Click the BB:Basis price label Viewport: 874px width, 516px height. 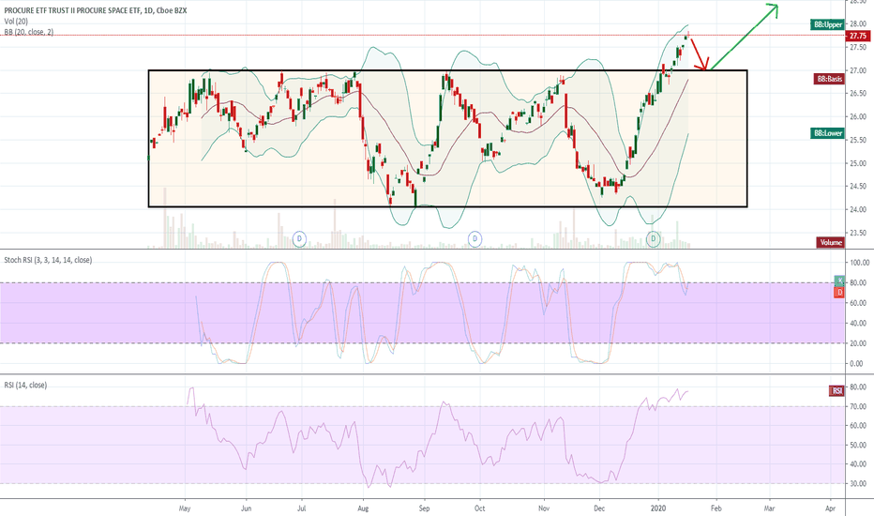tap(829, 79)
